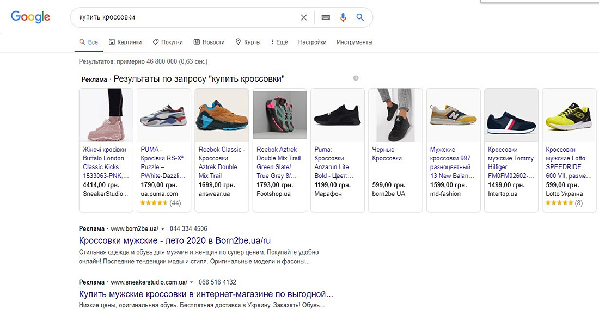Viewport: 599px width, 315px height.
Task: Open Reebok Aztrek Double Mix Trail Green link
Action: 278,163
